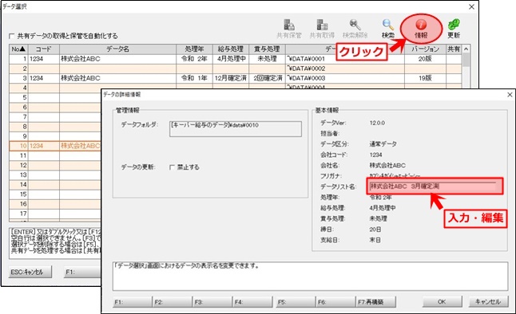Click the F6: function button
516x314 pixels.
pyautogui.click(x=335, y=302)
